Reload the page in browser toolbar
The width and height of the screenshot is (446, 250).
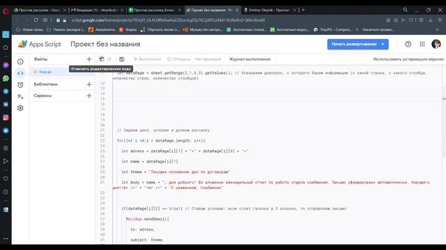click(x=36, y=20)
